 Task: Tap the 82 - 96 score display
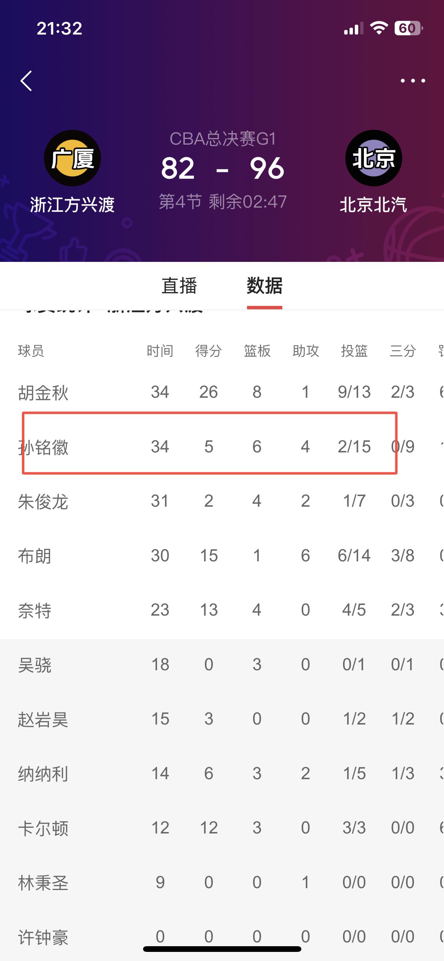(222, 169)
